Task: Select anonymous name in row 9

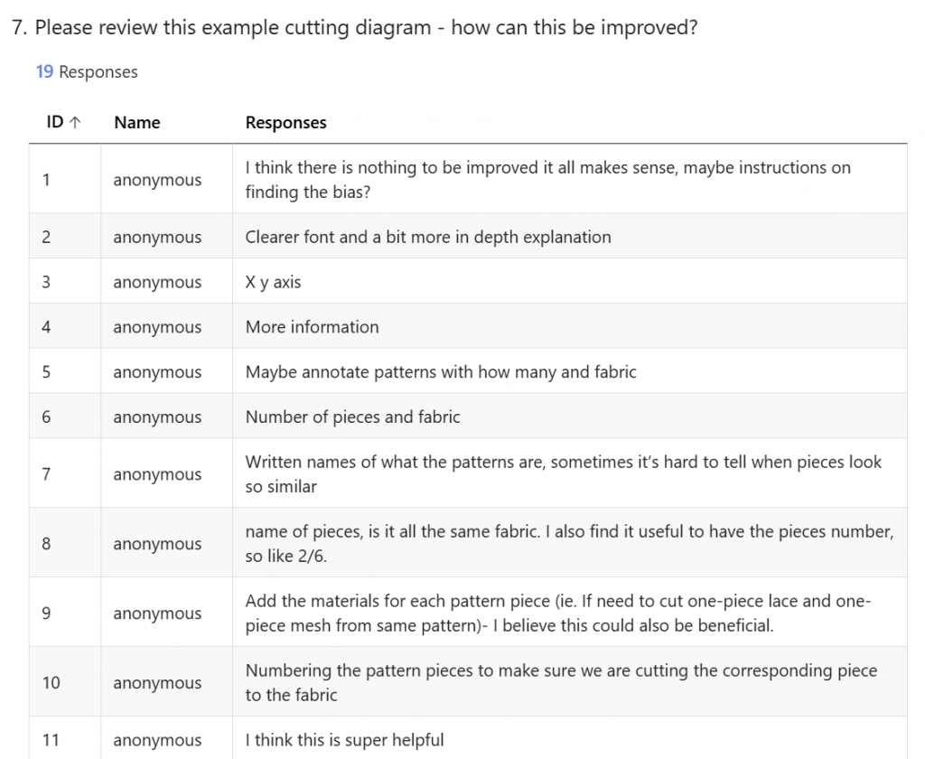Action: tap(157, 613)
